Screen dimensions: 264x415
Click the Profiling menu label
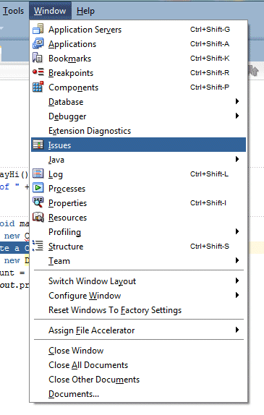coord(64,232)
